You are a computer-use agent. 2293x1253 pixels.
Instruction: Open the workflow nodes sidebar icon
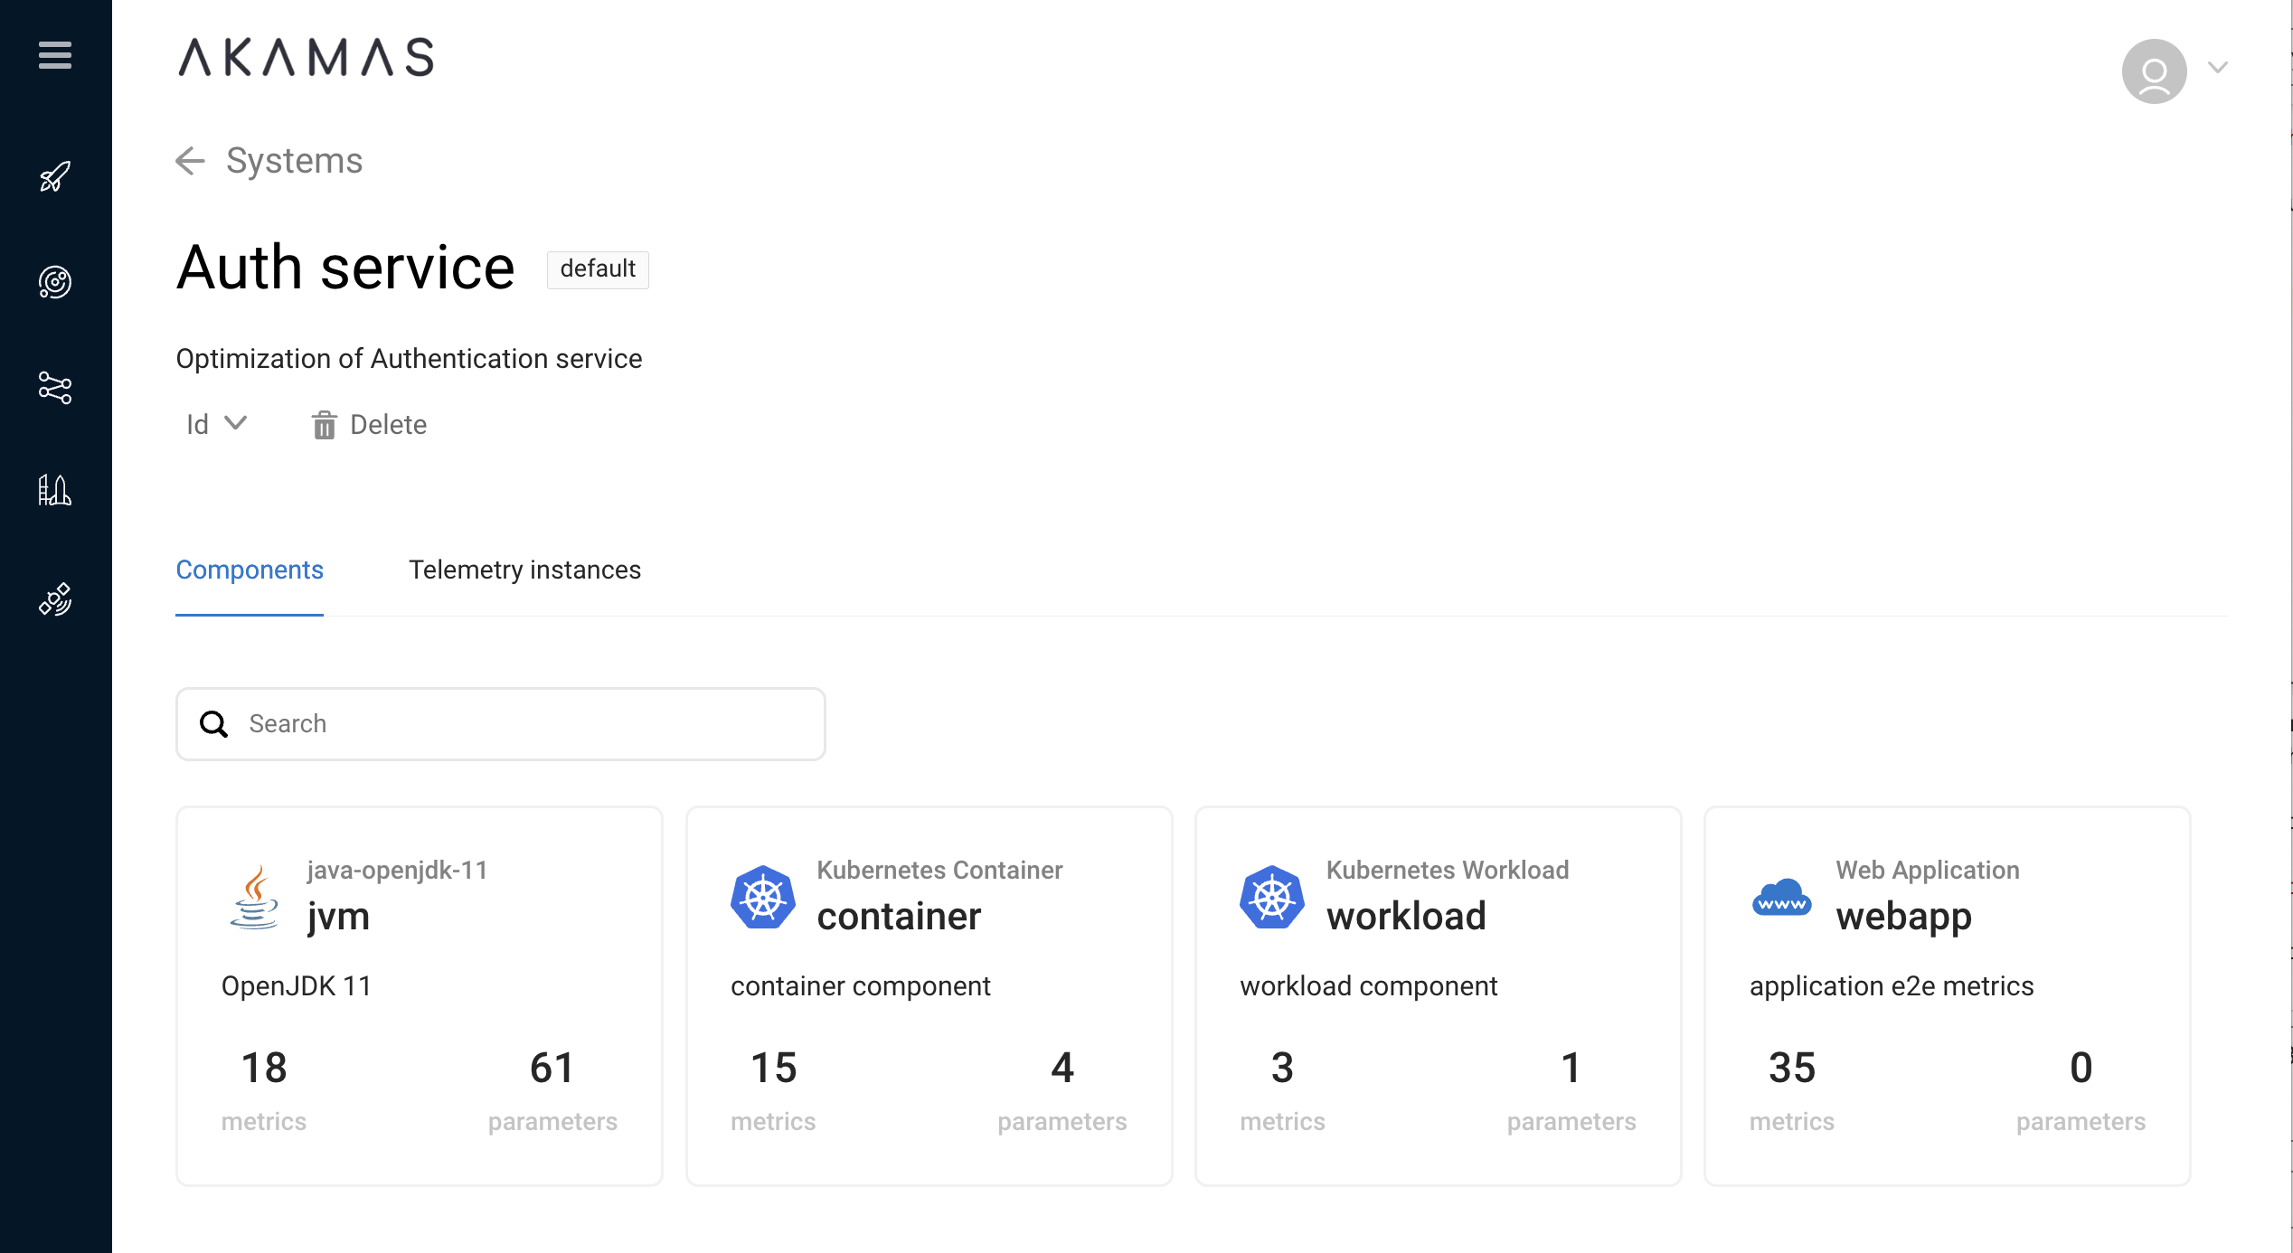55,388
